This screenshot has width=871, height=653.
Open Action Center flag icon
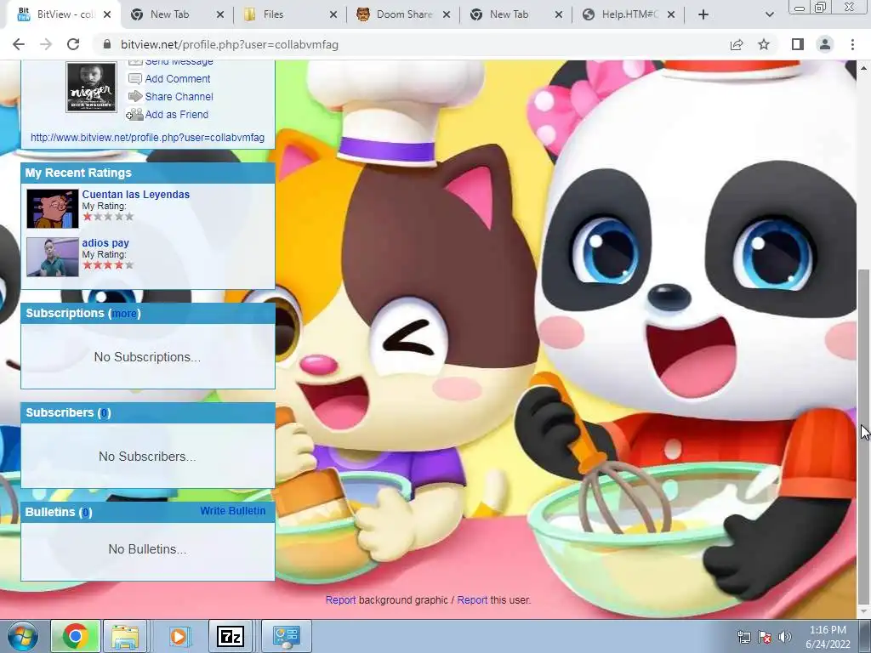point(765,637)
